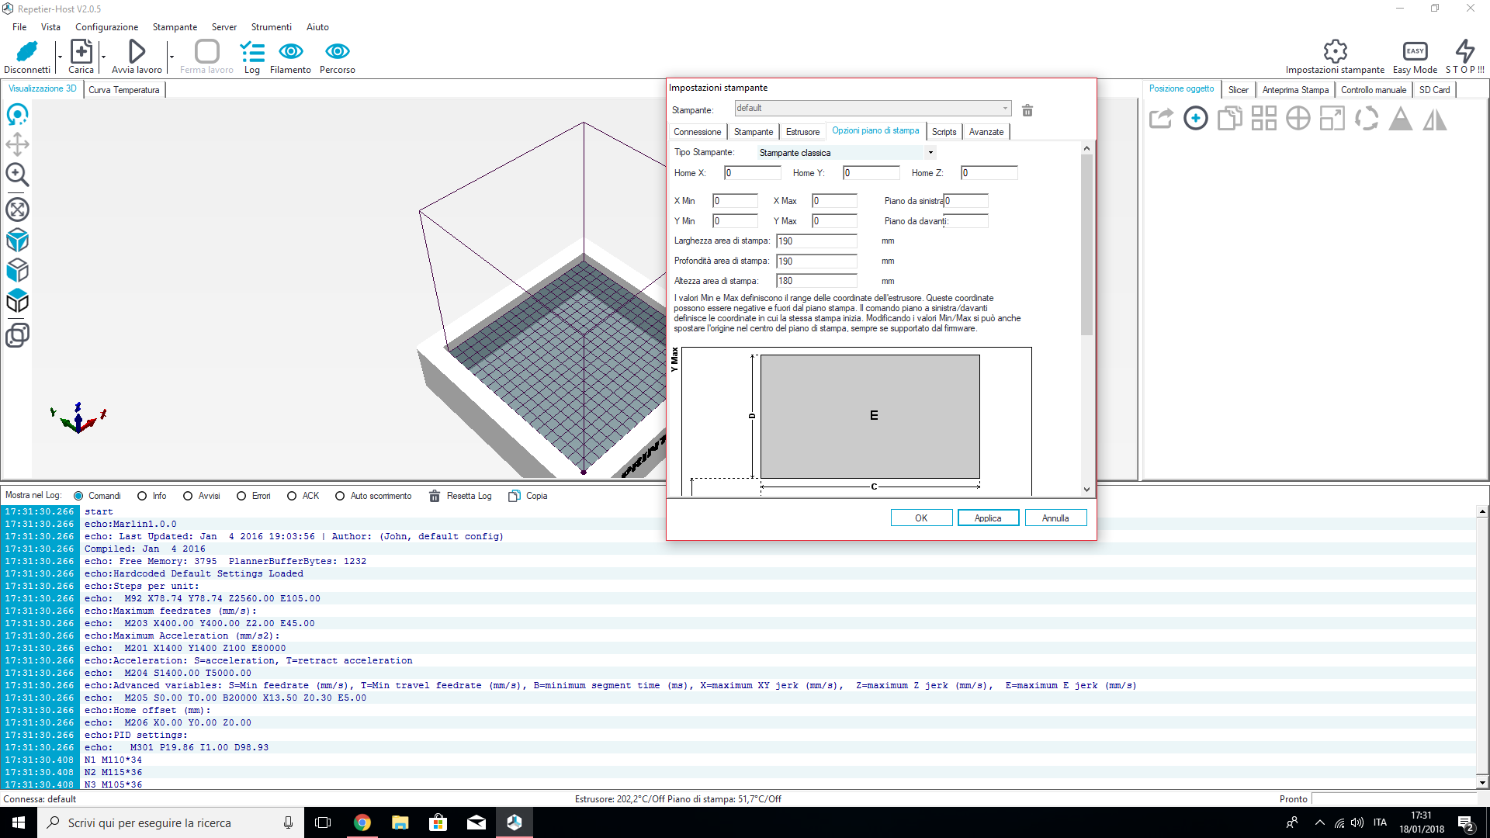This screenshot has width=1490, height=838.
Task: Switch to the Estrusore tab
Action: click(x=802, y=132)
